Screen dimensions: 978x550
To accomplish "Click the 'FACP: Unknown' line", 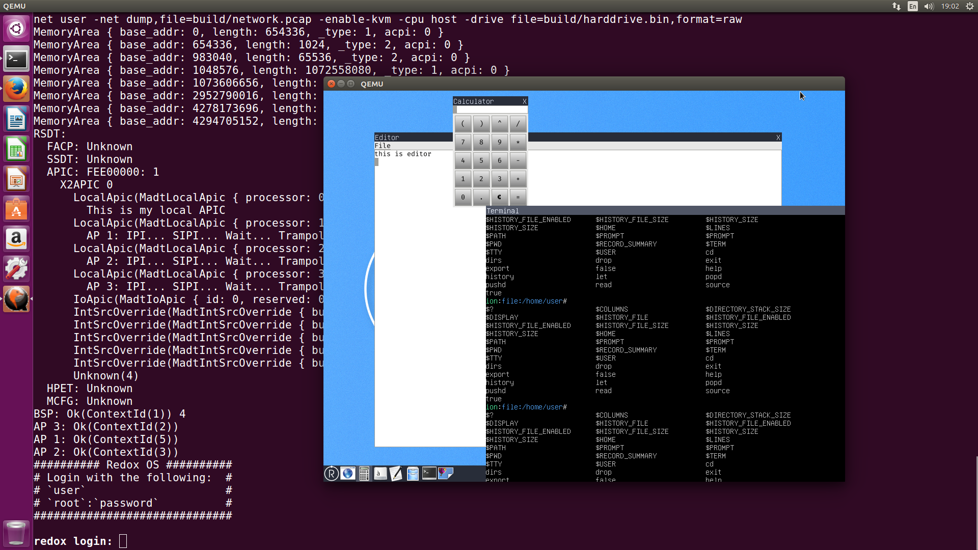I will click(90, 147).
